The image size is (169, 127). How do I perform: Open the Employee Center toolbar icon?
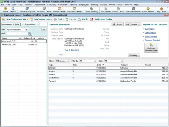point(75,10)
